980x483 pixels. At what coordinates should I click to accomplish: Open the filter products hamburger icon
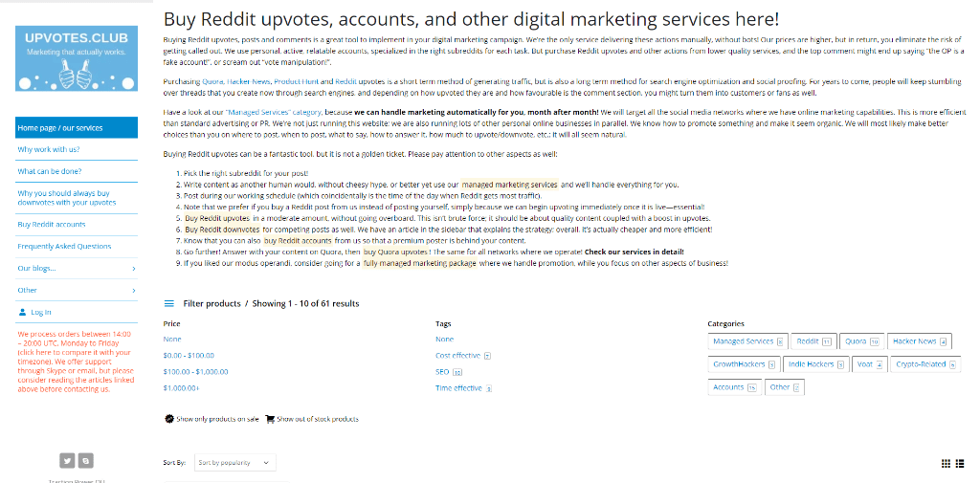(169, 303)
